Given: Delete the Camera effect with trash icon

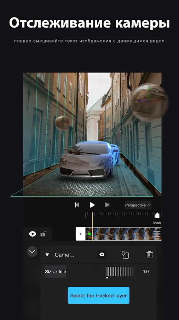Looking at the screenshot, I should [150, 255].
